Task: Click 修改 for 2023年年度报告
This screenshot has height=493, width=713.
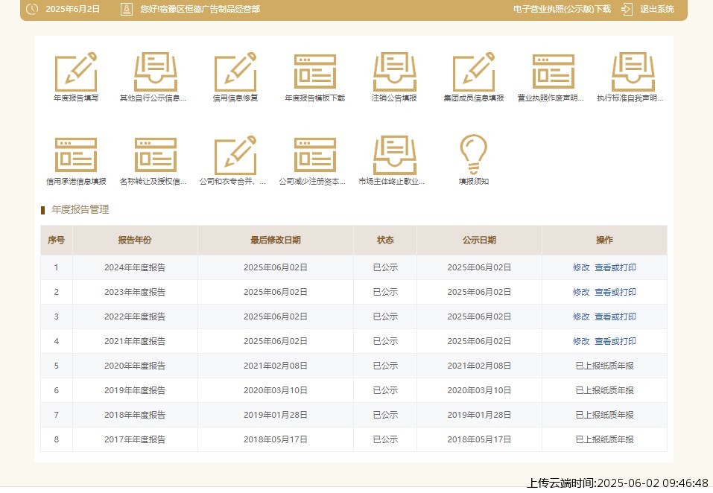Action: point(581,292)
